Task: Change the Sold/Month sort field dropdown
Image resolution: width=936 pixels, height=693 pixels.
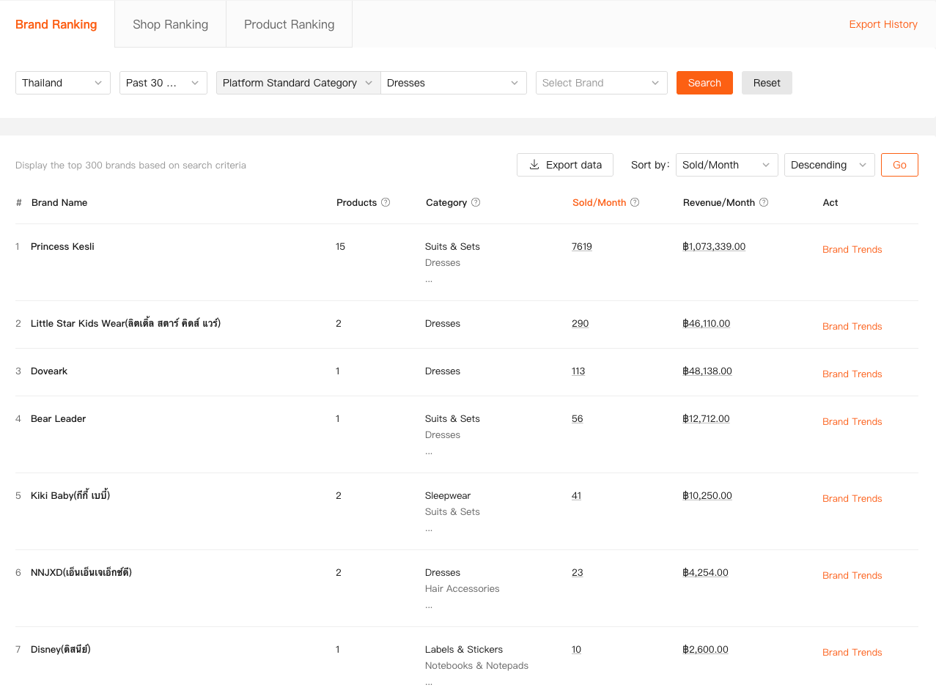Action: (x=726, y=165)
